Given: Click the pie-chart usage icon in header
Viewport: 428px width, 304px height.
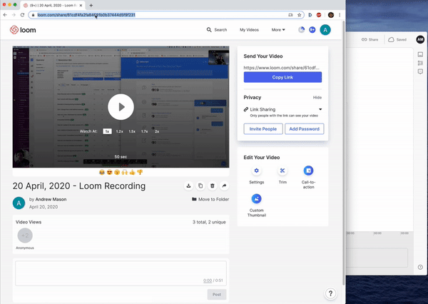Looking at the screenshot, I should pos(301,30).
